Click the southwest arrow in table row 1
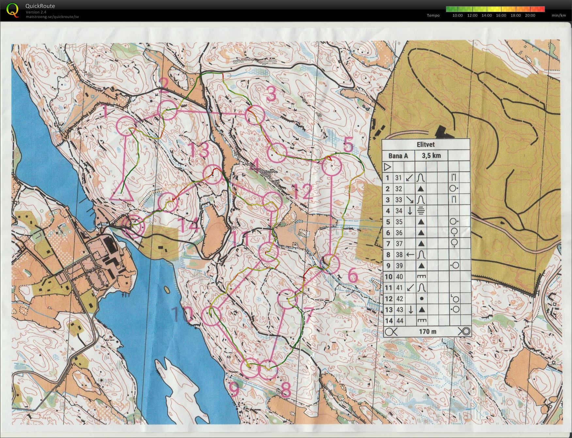This screenshot has height=438, width=572. click(x=409, y=178)
